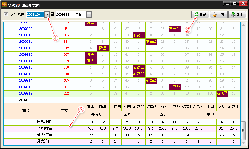The width and height of the screenshot is (249, 149).
Task: Minimize the 福彩3D window
Action: tap(228, 4)
